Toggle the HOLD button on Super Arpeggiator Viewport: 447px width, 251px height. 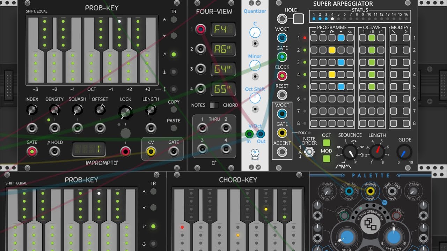[298, 19]
